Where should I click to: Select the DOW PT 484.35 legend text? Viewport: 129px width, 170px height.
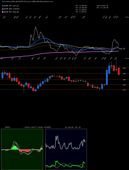pos(11,12)
